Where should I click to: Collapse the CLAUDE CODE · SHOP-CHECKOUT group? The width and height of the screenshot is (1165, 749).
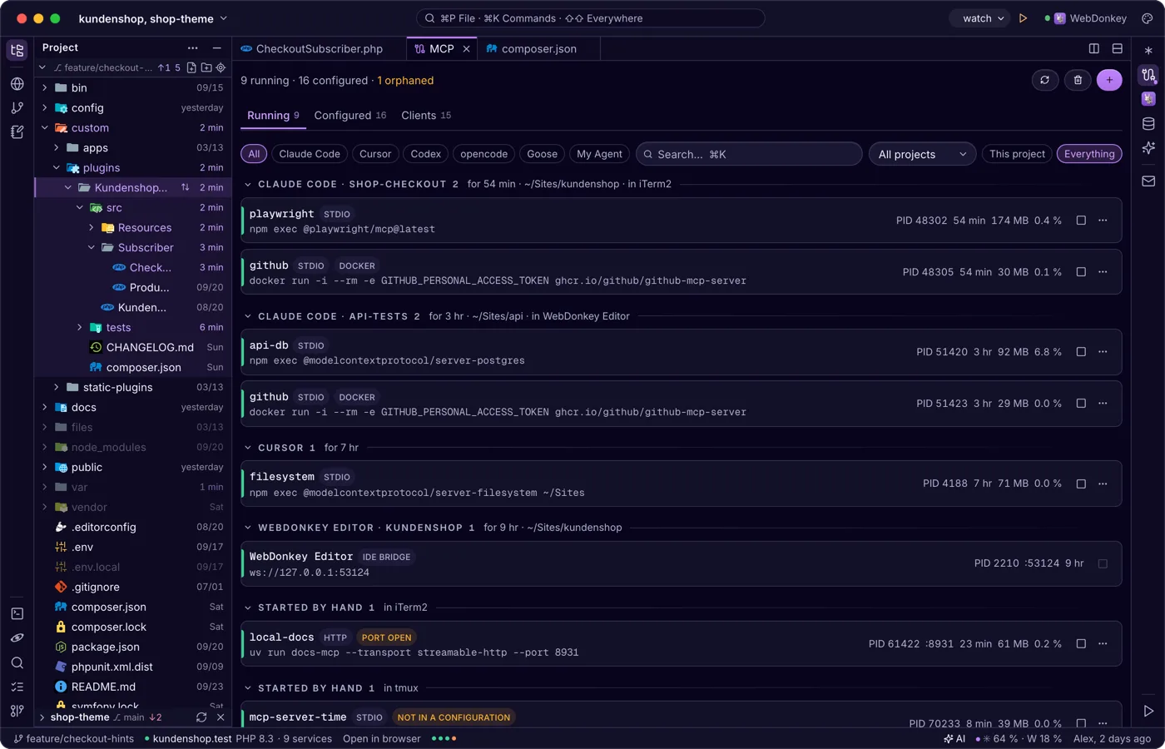pos(248,184)
